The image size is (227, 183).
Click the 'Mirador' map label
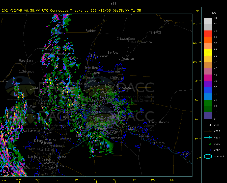(117, 138)
